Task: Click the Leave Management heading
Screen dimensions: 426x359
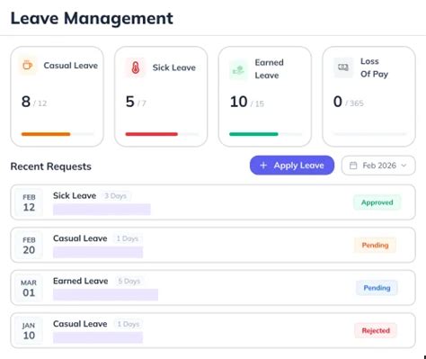Action: 92,18
